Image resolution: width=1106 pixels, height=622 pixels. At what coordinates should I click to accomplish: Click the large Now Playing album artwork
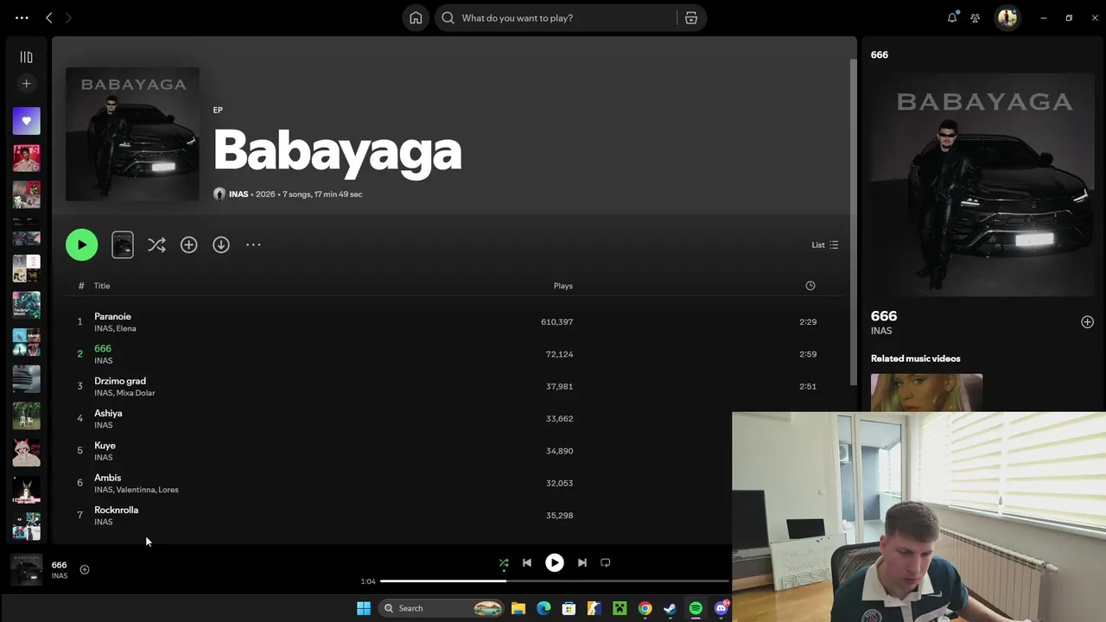(x=982, y=185)
